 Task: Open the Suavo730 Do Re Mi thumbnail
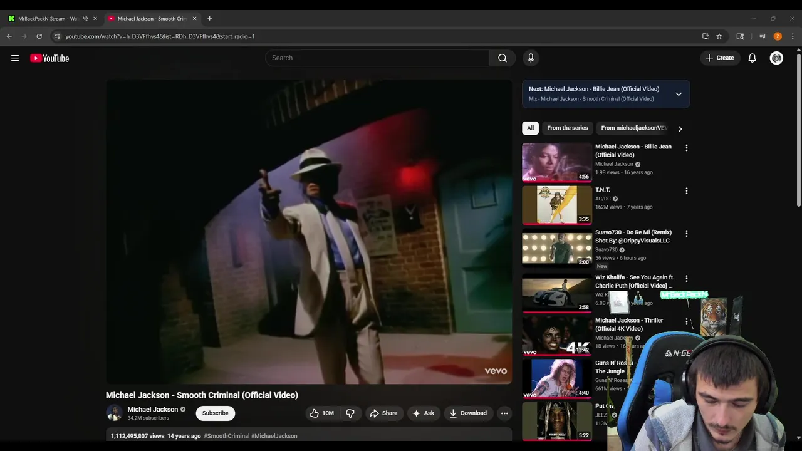(557, 249)
